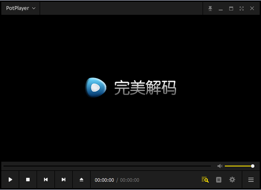Toggle playlist panel with hamburger icon
The width and height of the screenshot is (261, 190).
click(x=251, y=180)
